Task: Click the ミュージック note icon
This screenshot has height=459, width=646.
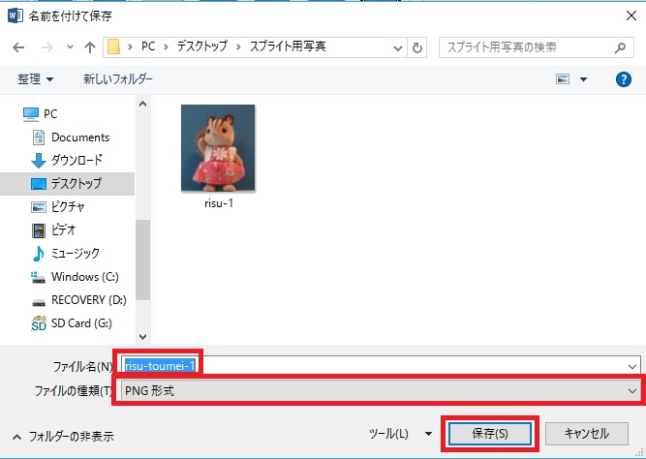Action: pos(39,254)
